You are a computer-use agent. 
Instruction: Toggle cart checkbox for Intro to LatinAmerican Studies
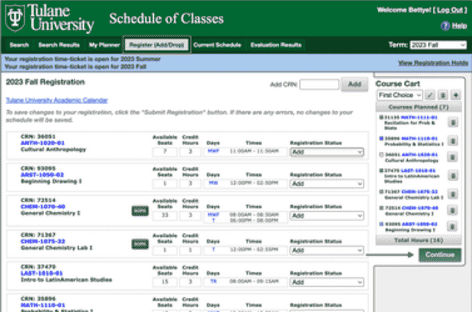pyautogui.click(x=381, y=171)
